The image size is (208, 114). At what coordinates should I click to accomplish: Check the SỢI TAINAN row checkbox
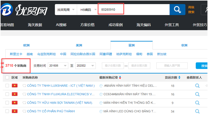click(x=7, y=102)
